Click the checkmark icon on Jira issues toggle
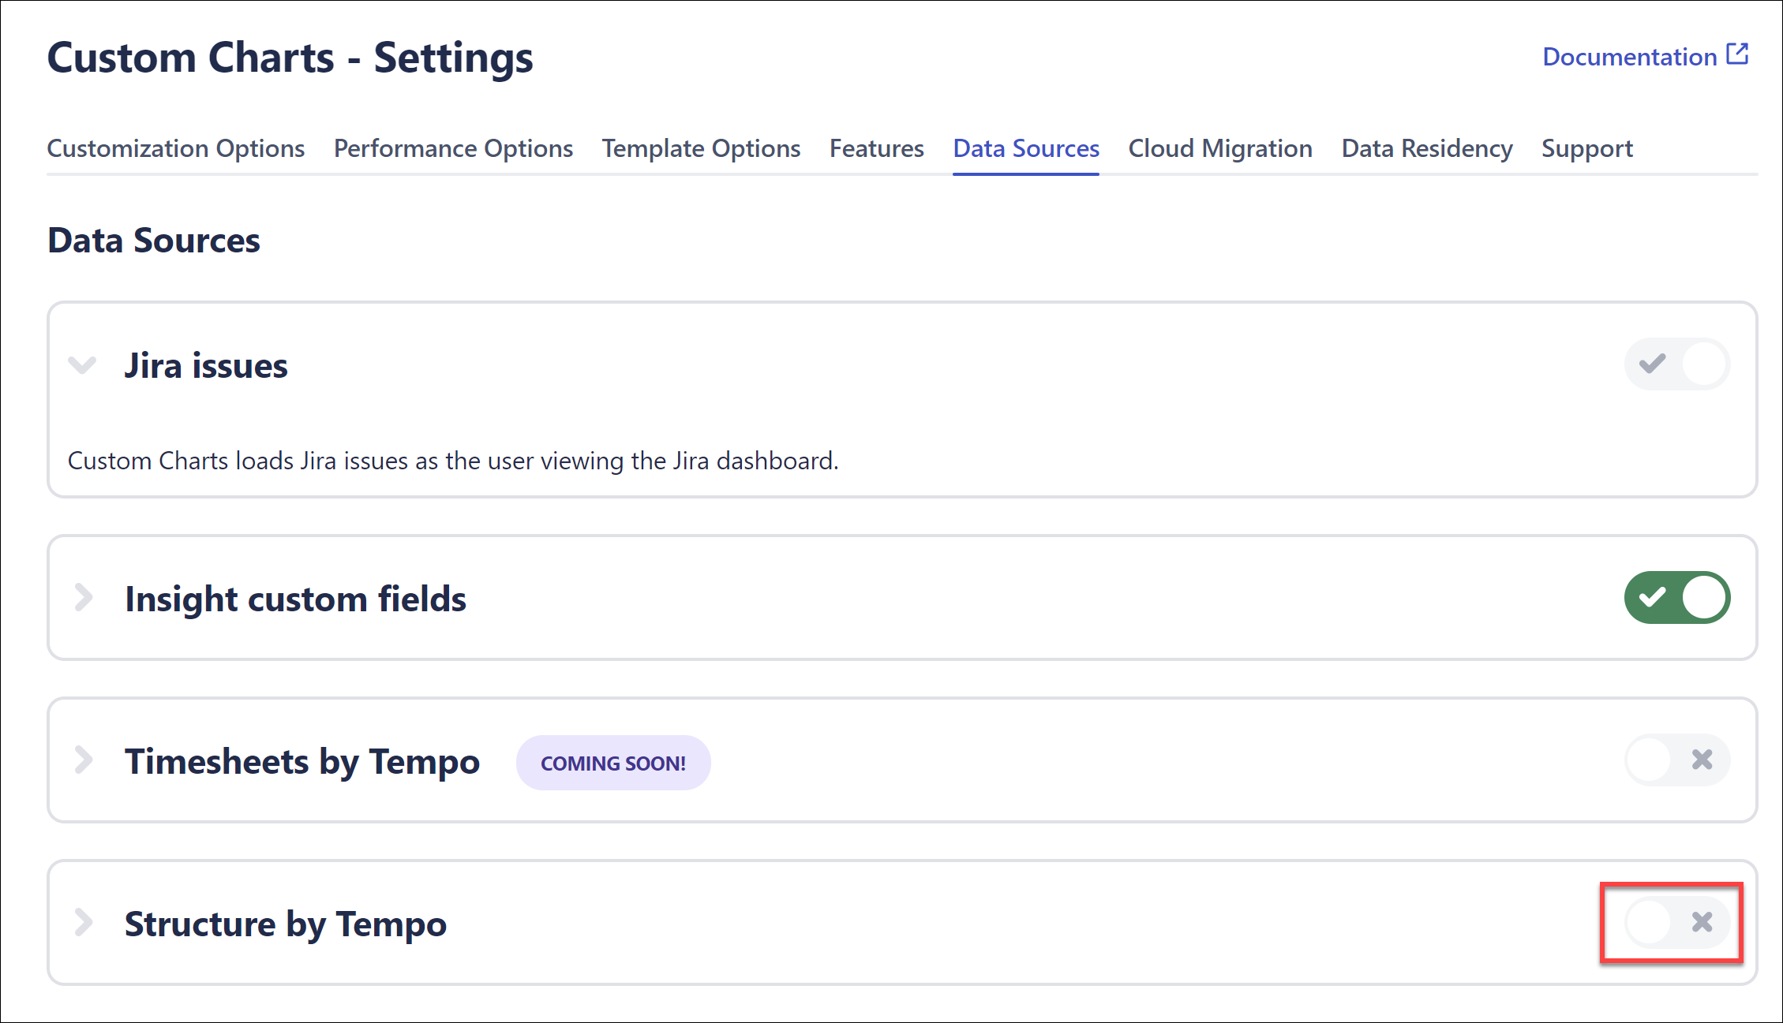 1654,364
